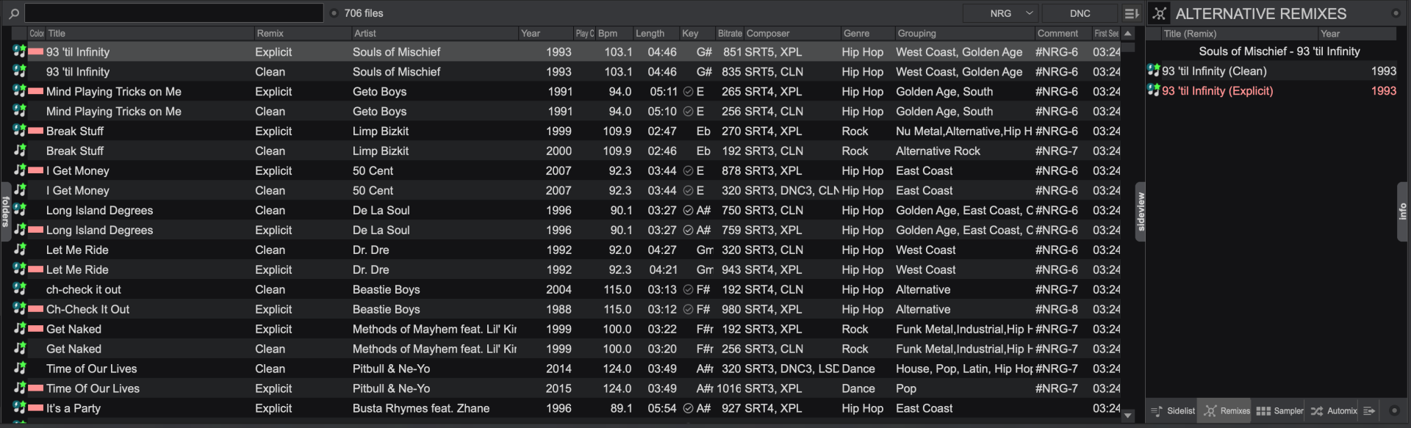Sort by the Remix column header
Viewport: 1411px width, 428px height.
tap(302, 33)
